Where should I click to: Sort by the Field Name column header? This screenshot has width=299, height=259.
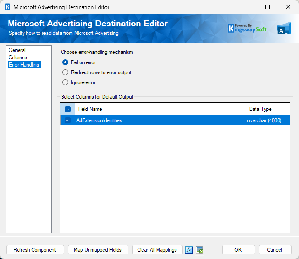(90, 109)
